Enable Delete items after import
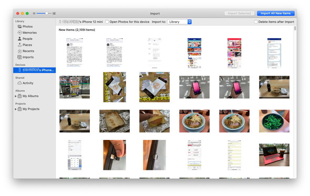The height and width of the screenshot is (196, 310). click(x=256, y=21)
